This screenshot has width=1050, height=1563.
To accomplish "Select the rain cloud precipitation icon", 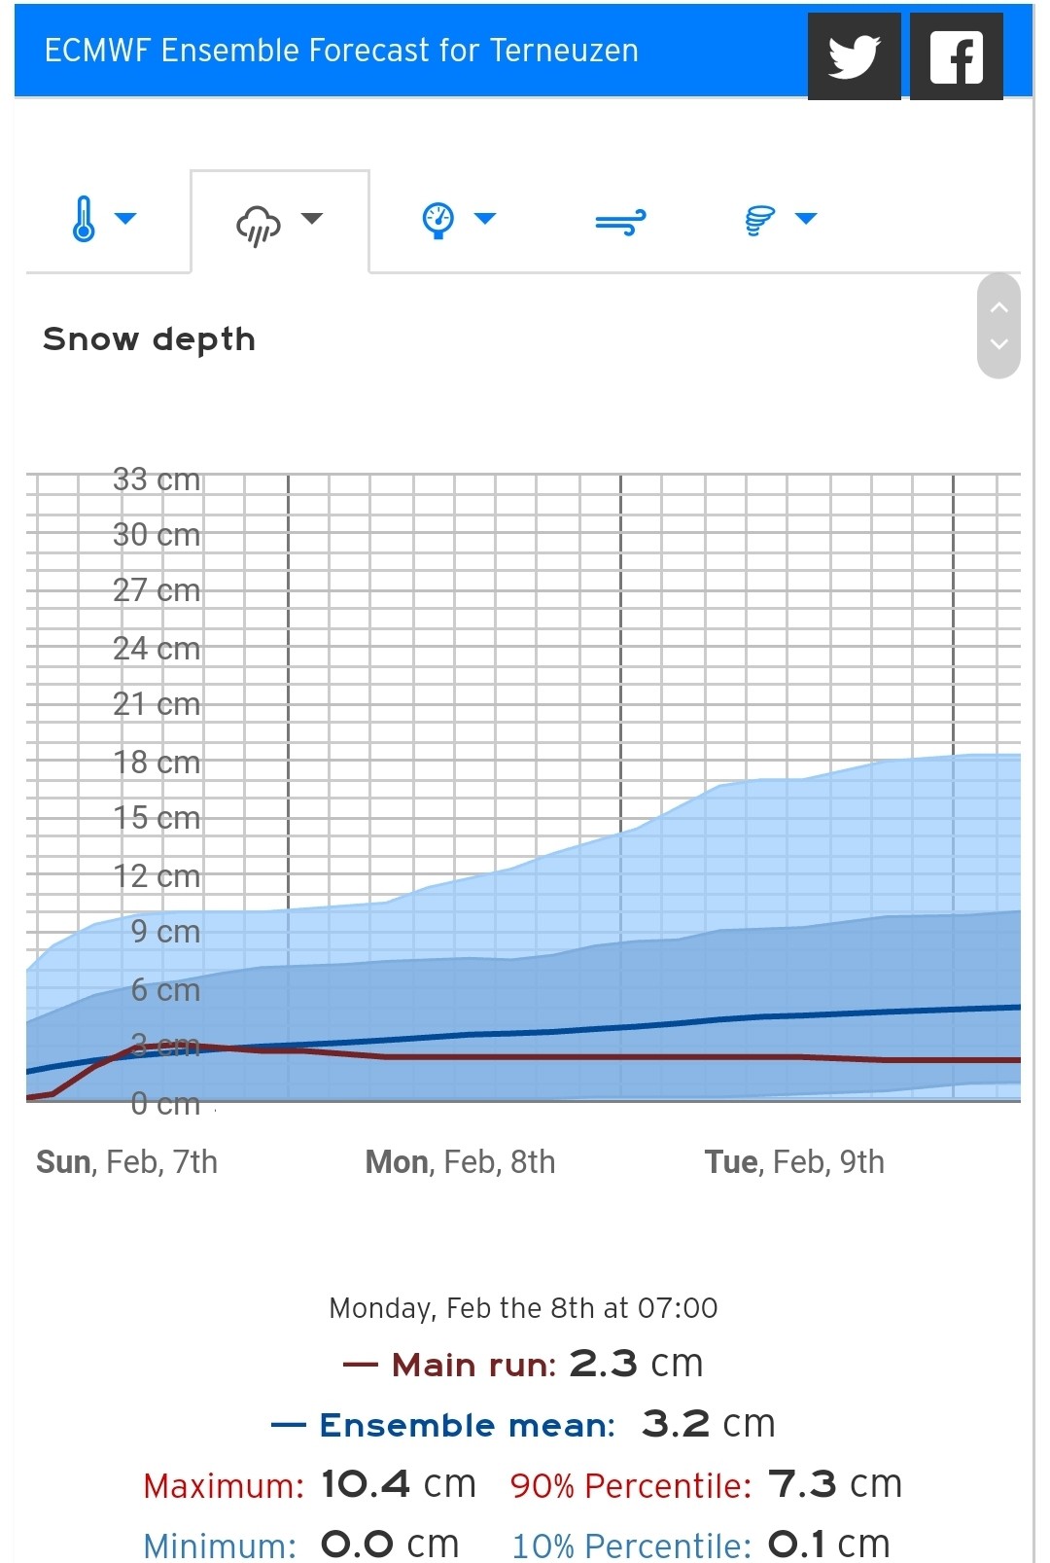I will pyautogui.click(x=259, y=226).
